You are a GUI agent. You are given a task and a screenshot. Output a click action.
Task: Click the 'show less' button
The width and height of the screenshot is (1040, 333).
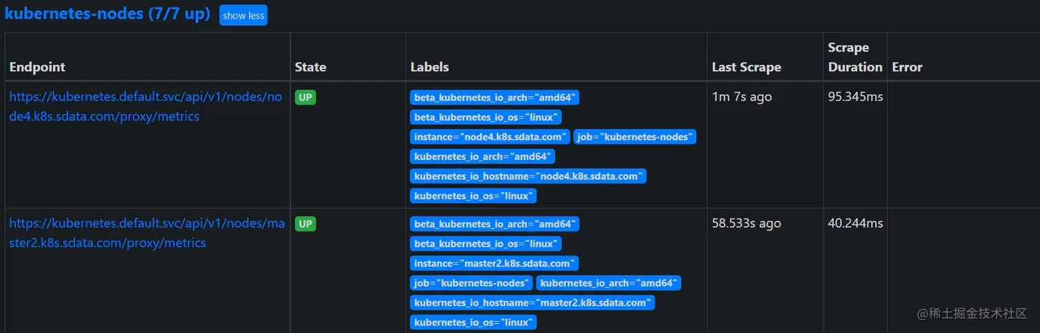pos(243,15)
